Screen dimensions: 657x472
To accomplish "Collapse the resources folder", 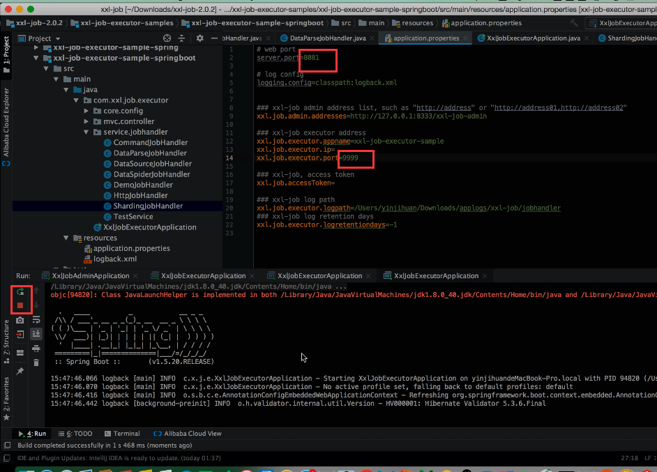I will [x=66, y=238].
